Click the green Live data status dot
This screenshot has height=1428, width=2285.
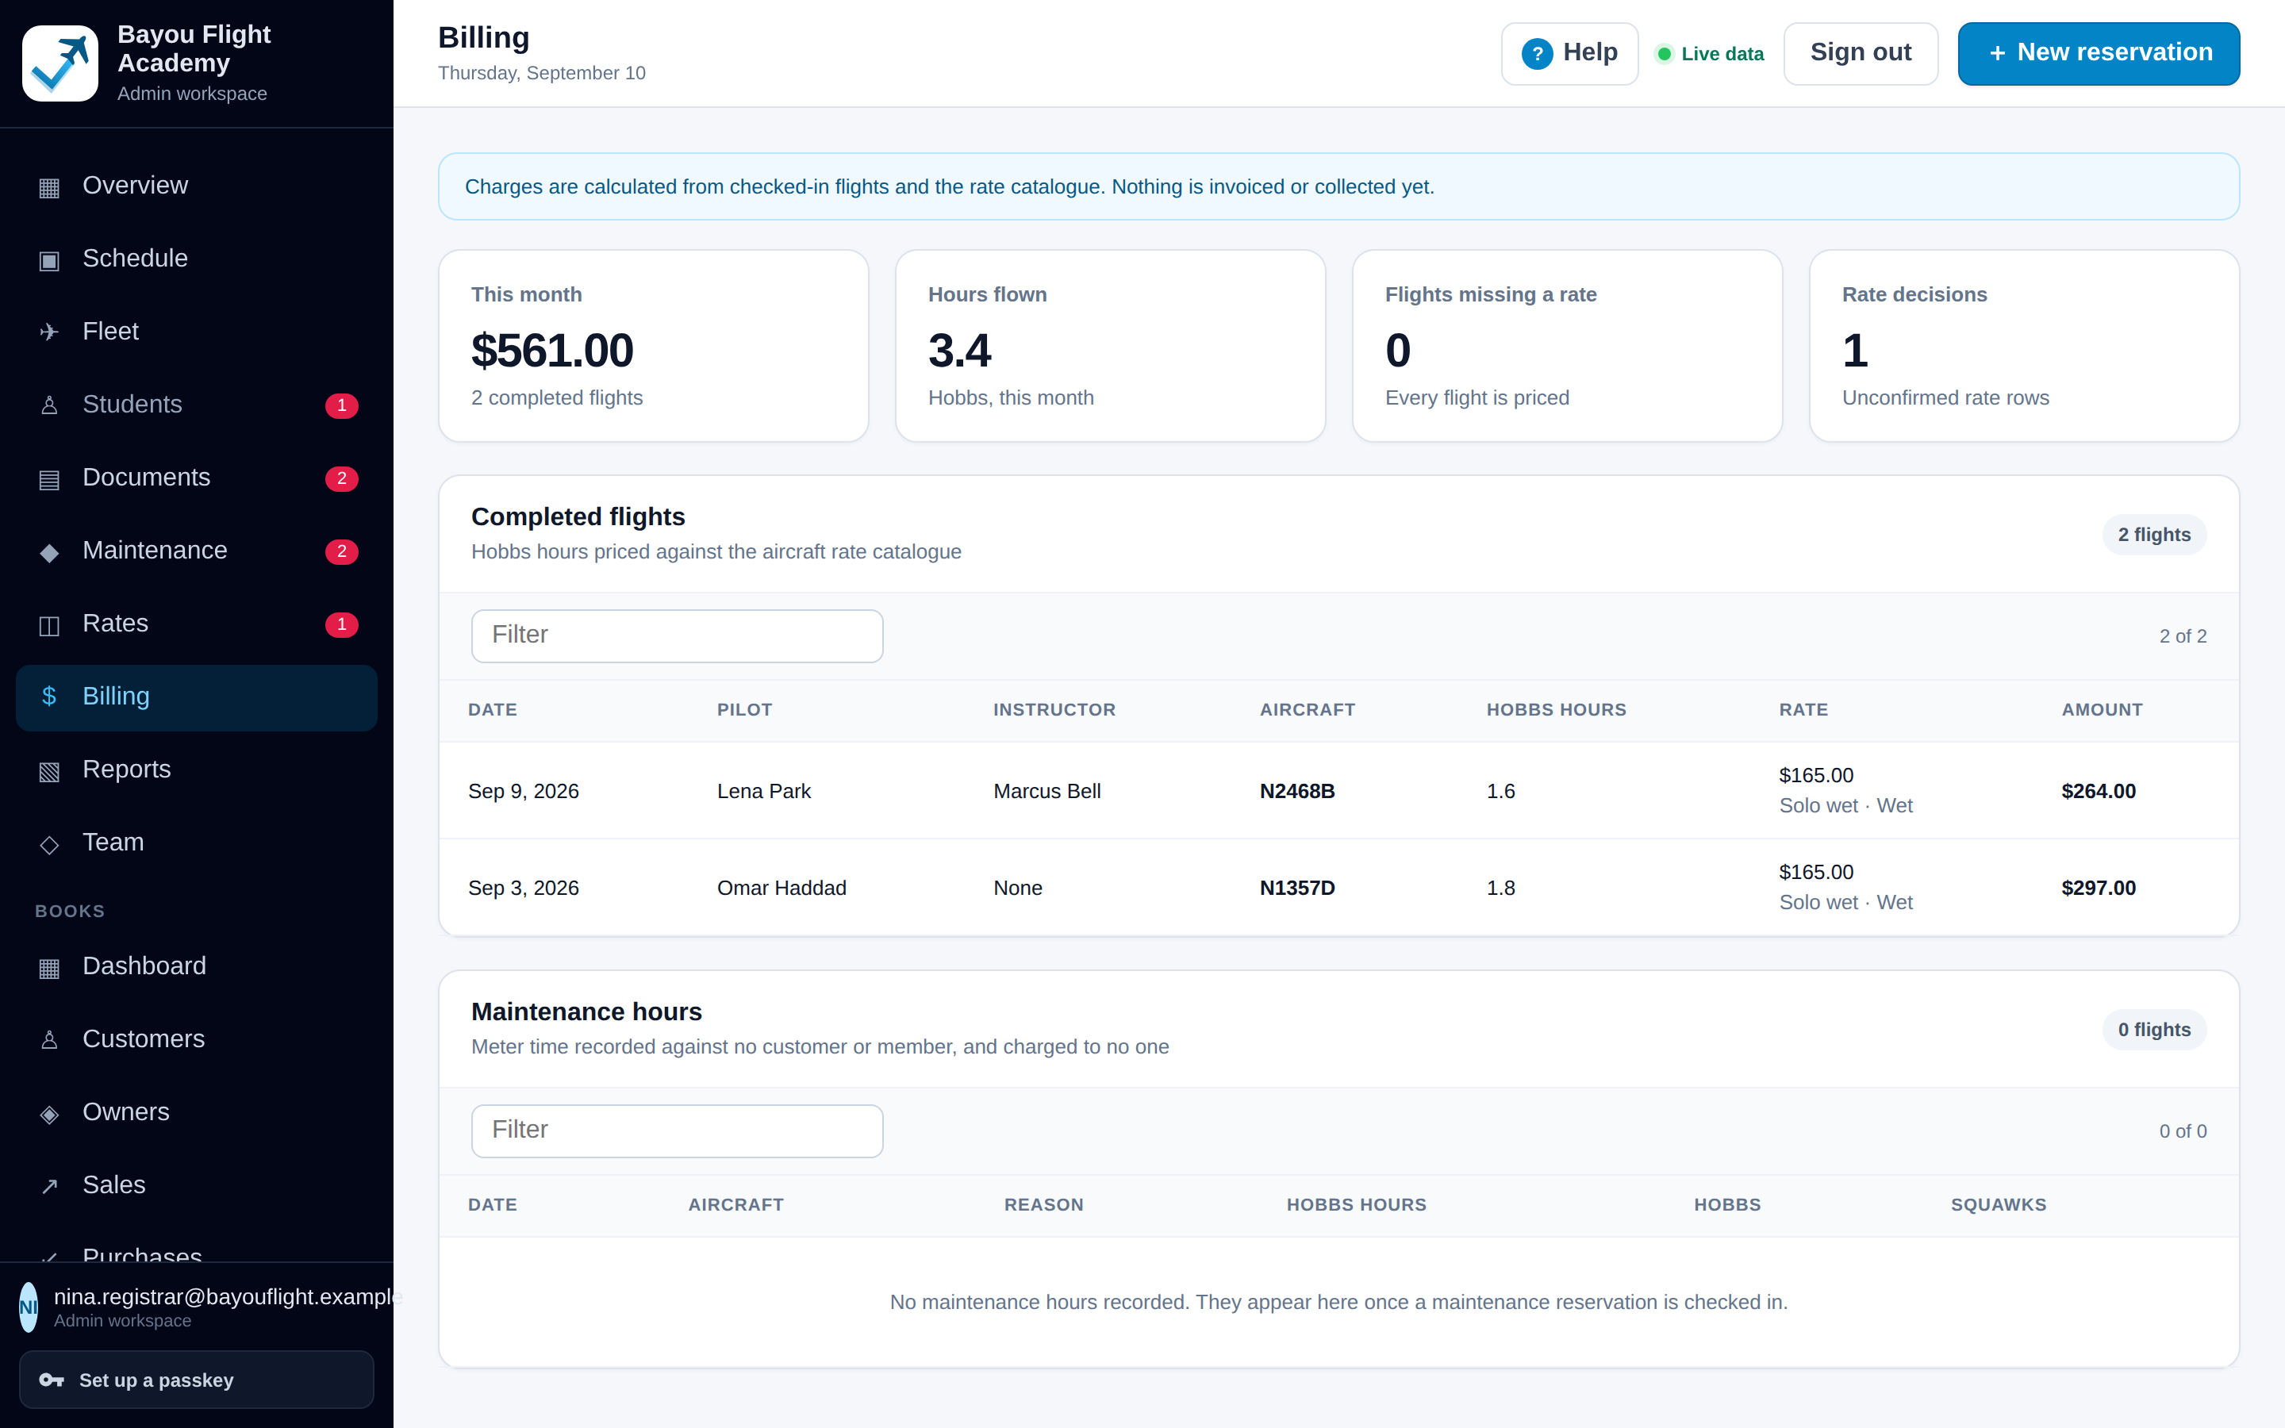coord(1665,54)
